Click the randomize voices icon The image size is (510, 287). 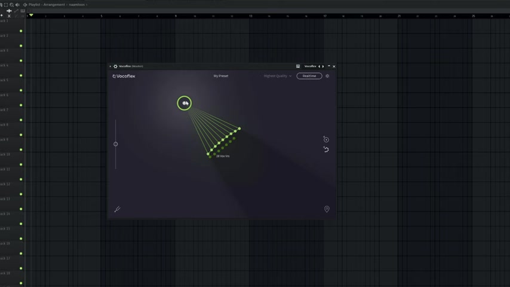coord(326,149)
